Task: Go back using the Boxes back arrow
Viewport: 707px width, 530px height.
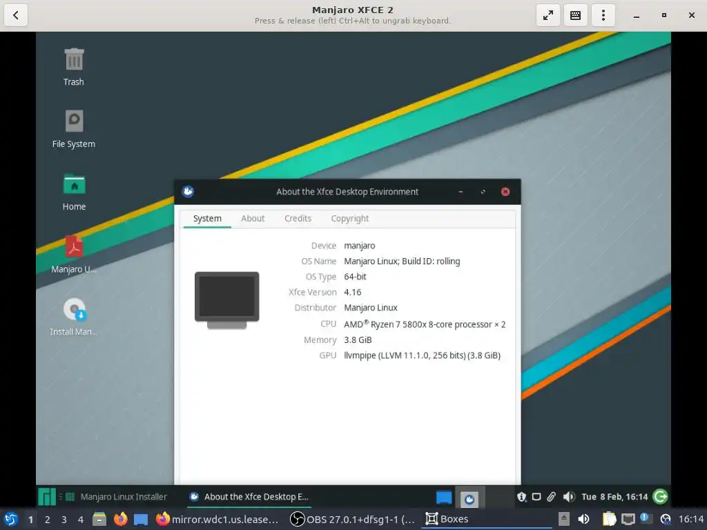Action: [16, 15]
